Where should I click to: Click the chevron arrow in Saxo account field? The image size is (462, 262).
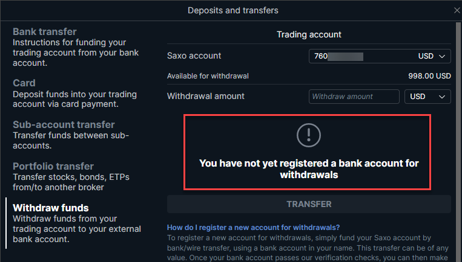click(442, 56)
